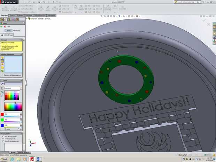Open the Design Library task pane tab
The height and width of the screenshot is (162, 216).
click(214, 27)
